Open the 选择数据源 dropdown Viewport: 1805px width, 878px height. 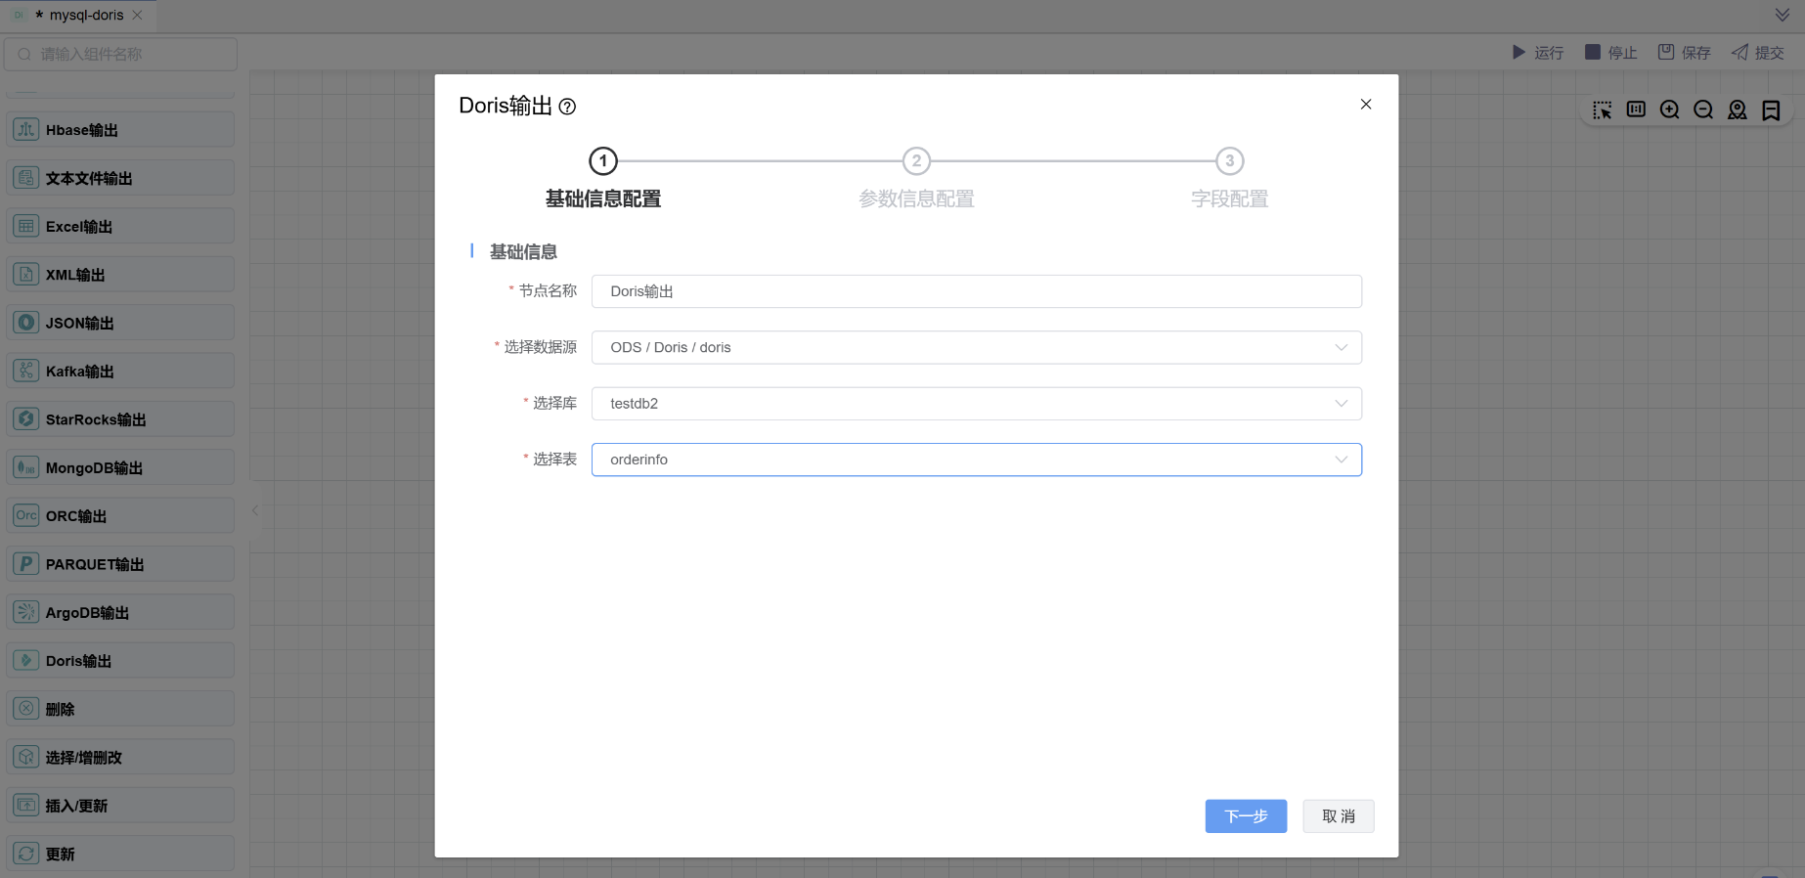[976, 347]
